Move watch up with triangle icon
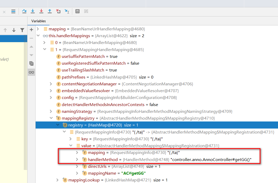 coord(31,47)
